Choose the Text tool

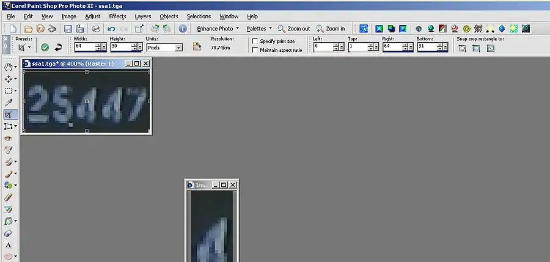(x=9, y=245)
